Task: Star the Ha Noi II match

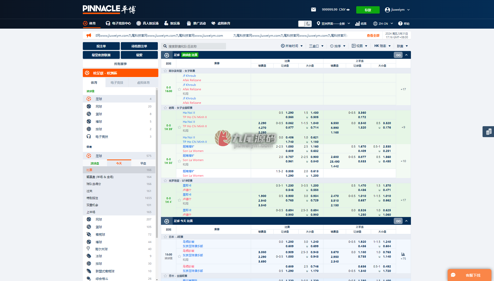Action: [x=179, y=127]
